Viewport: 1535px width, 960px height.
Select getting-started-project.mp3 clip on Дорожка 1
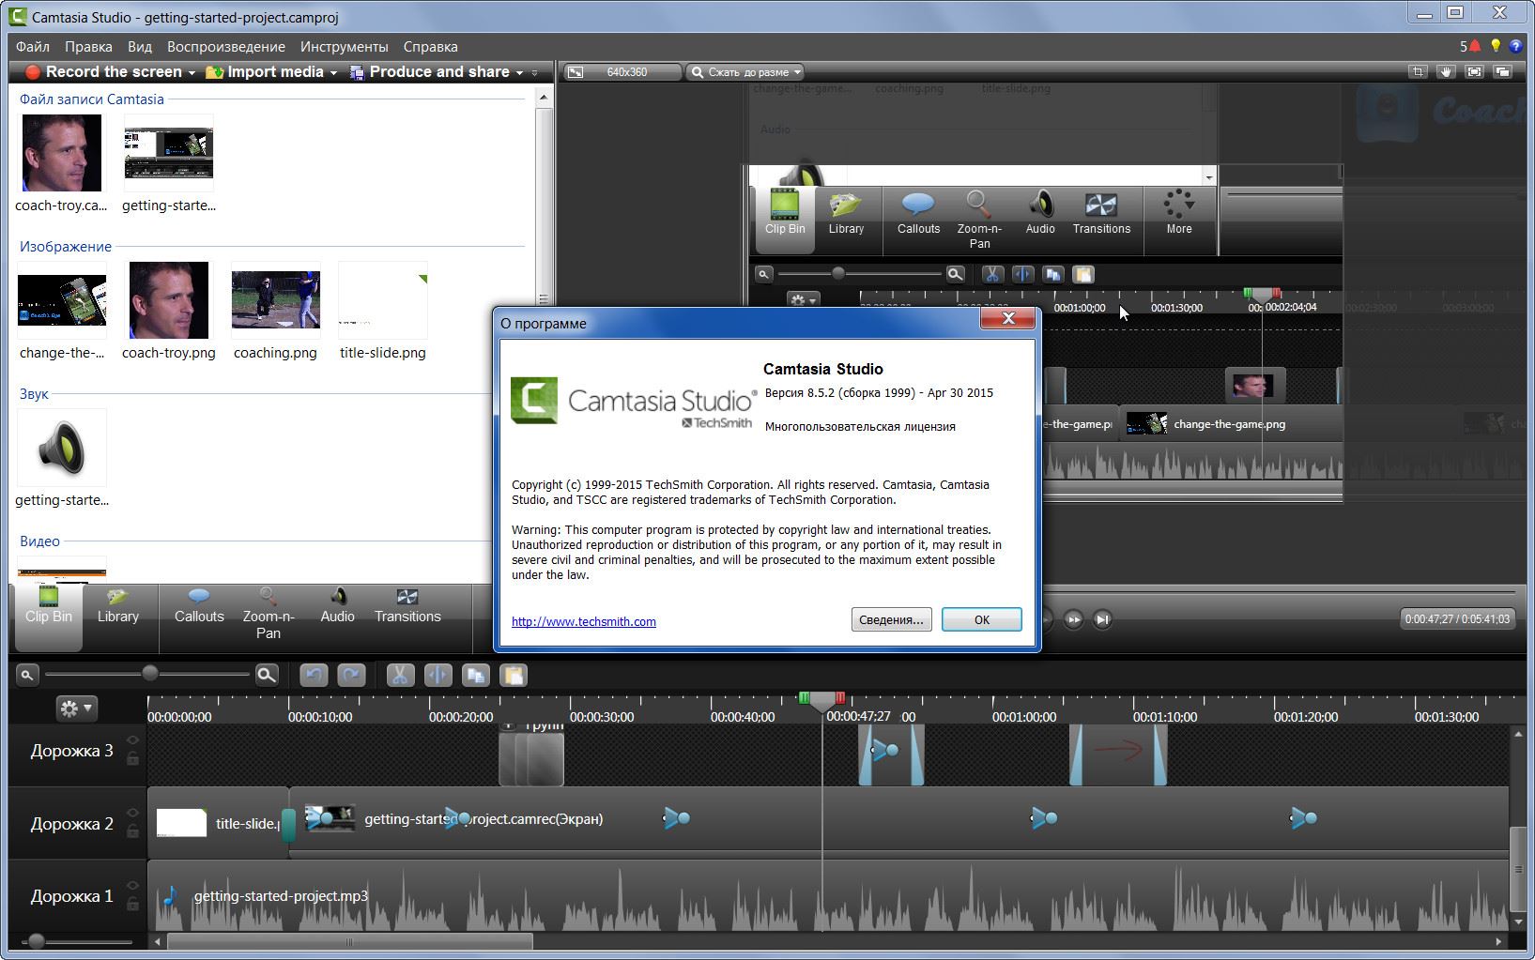pos(828,896)
